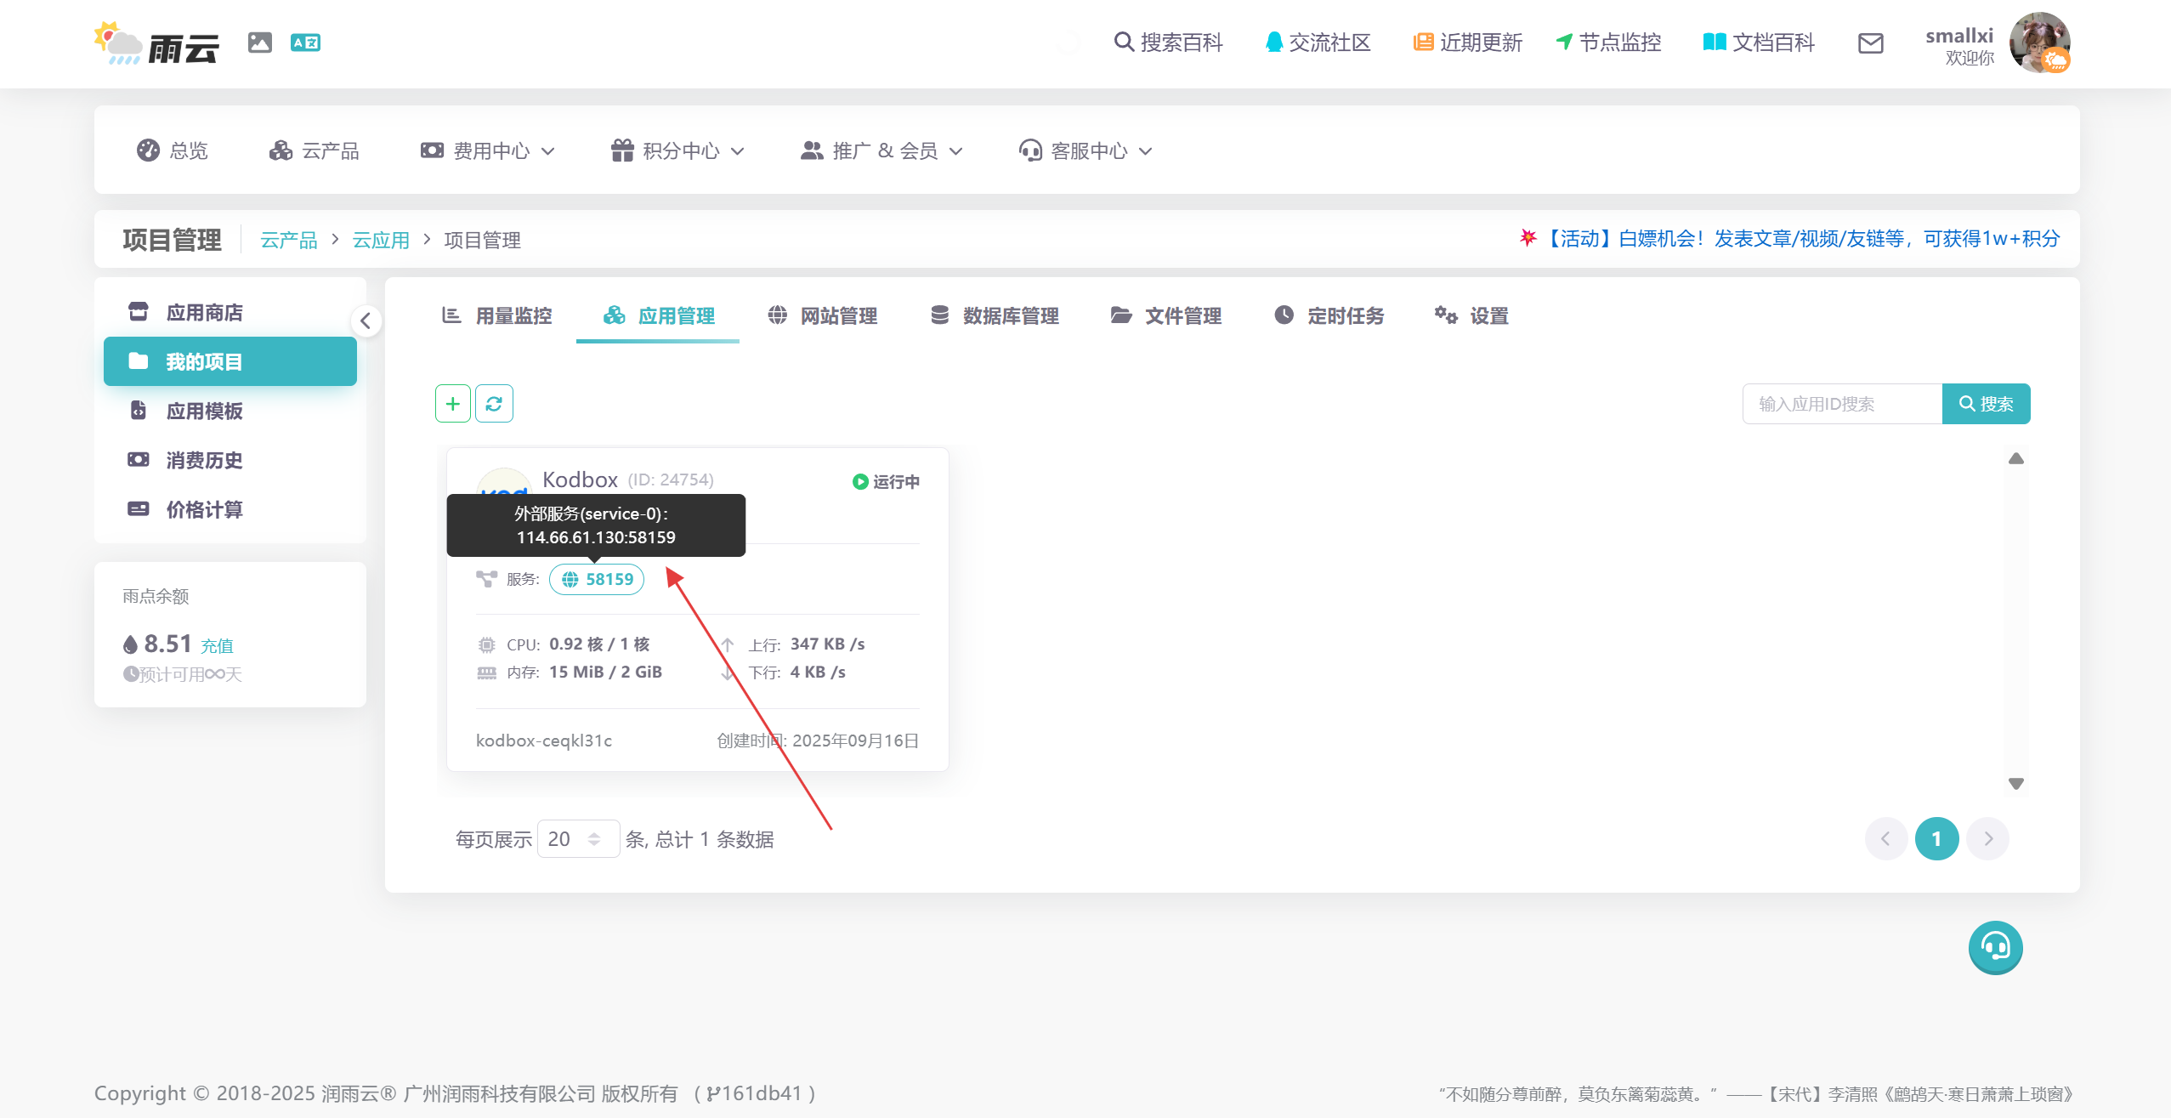Open the floating customer support headset icon
The image size is (2171, 1118).
click(1994, 947)
